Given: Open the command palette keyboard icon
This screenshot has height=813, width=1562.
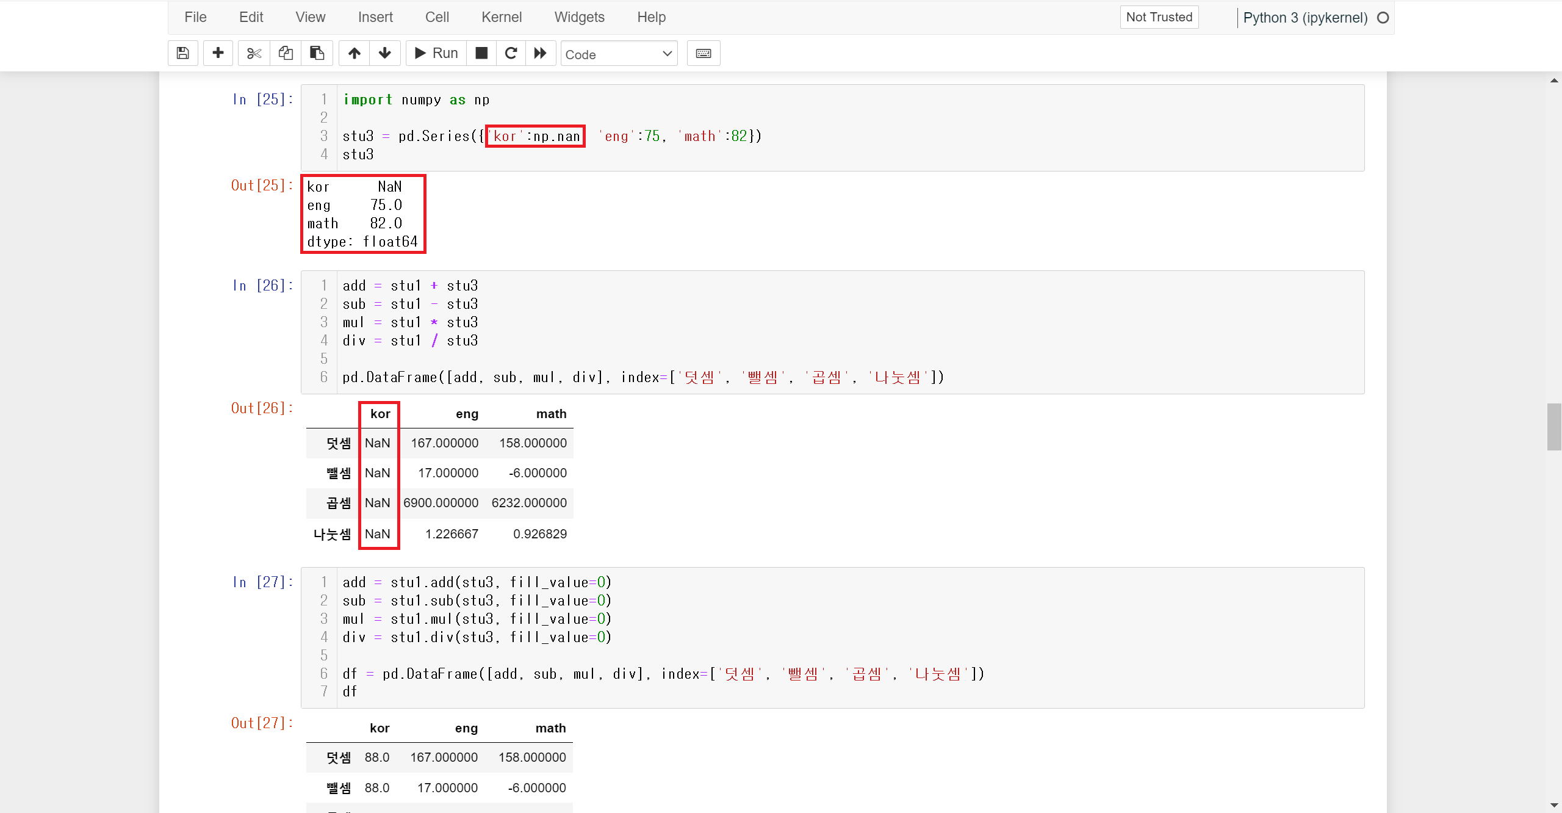Looking at the screenshot, I should (x=704, y=53).
